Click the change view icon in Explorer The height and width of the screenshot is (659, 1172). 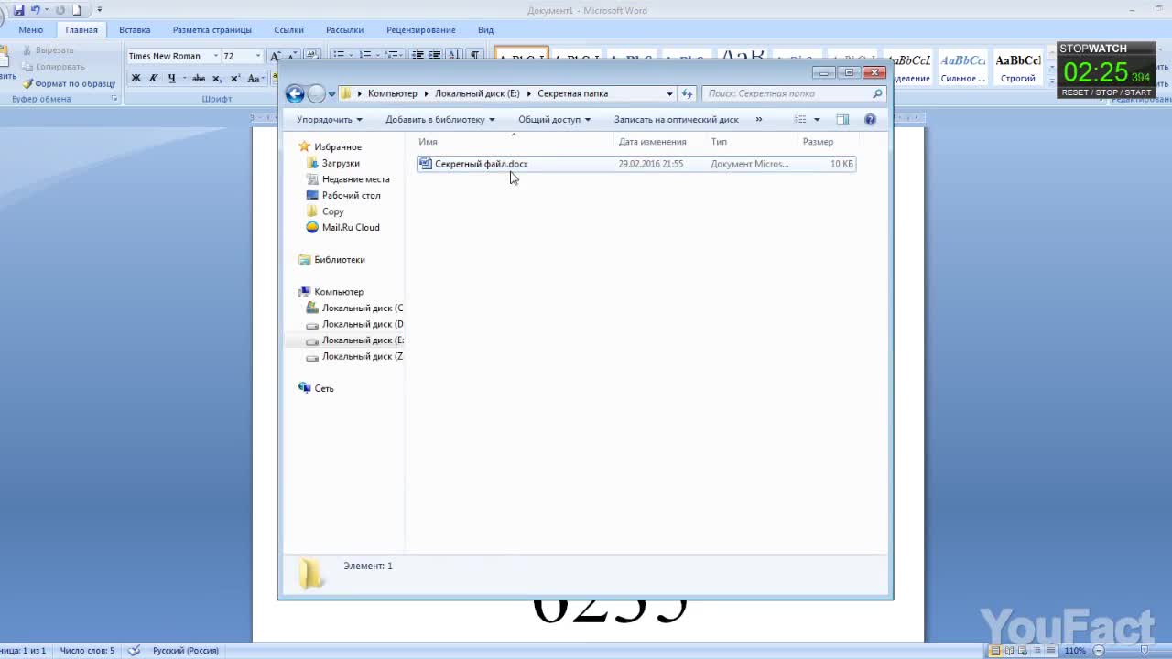pyautogui.click(x=800, y=119)
